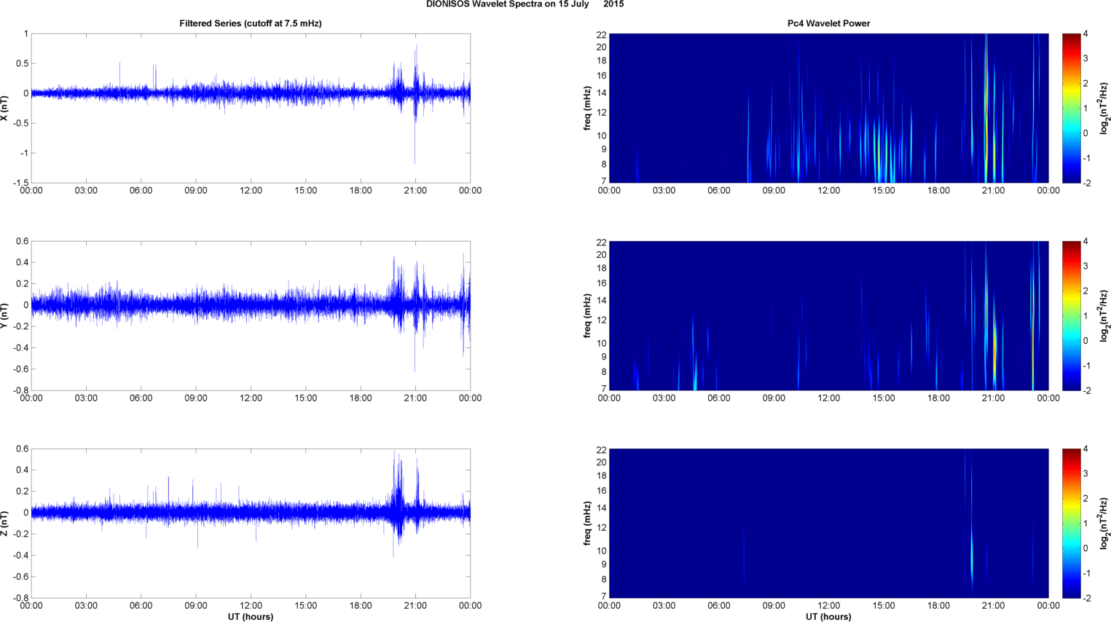Click the '-0.8' tick on the Y (nT) axis

(21, 390)
